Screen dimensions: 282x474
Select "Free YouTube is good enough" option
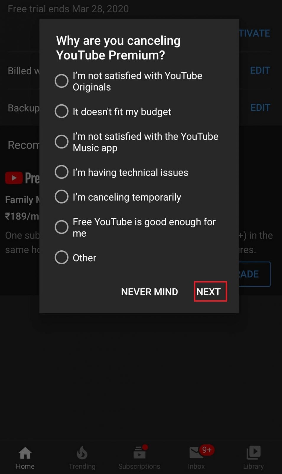61,227
